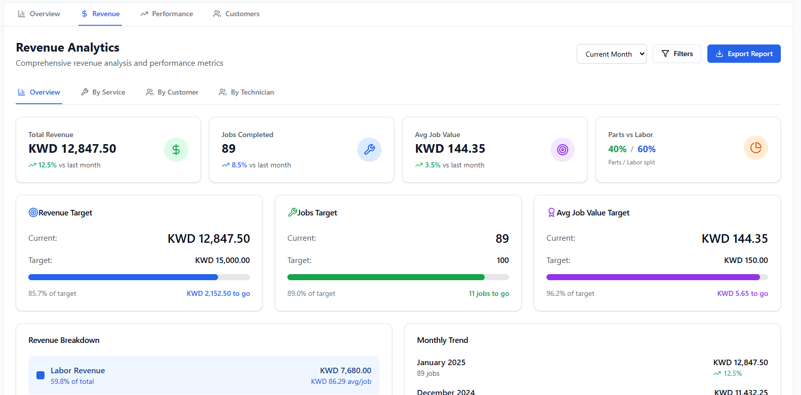Switch to the By Customer sub-tab
801x395 pixels.
click(x=172, y=92)
